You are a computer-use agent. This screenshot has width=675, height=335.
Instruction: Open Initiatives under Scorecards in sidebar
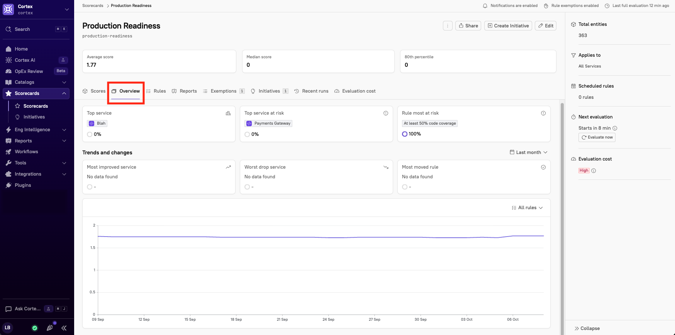tap(34, 117)
